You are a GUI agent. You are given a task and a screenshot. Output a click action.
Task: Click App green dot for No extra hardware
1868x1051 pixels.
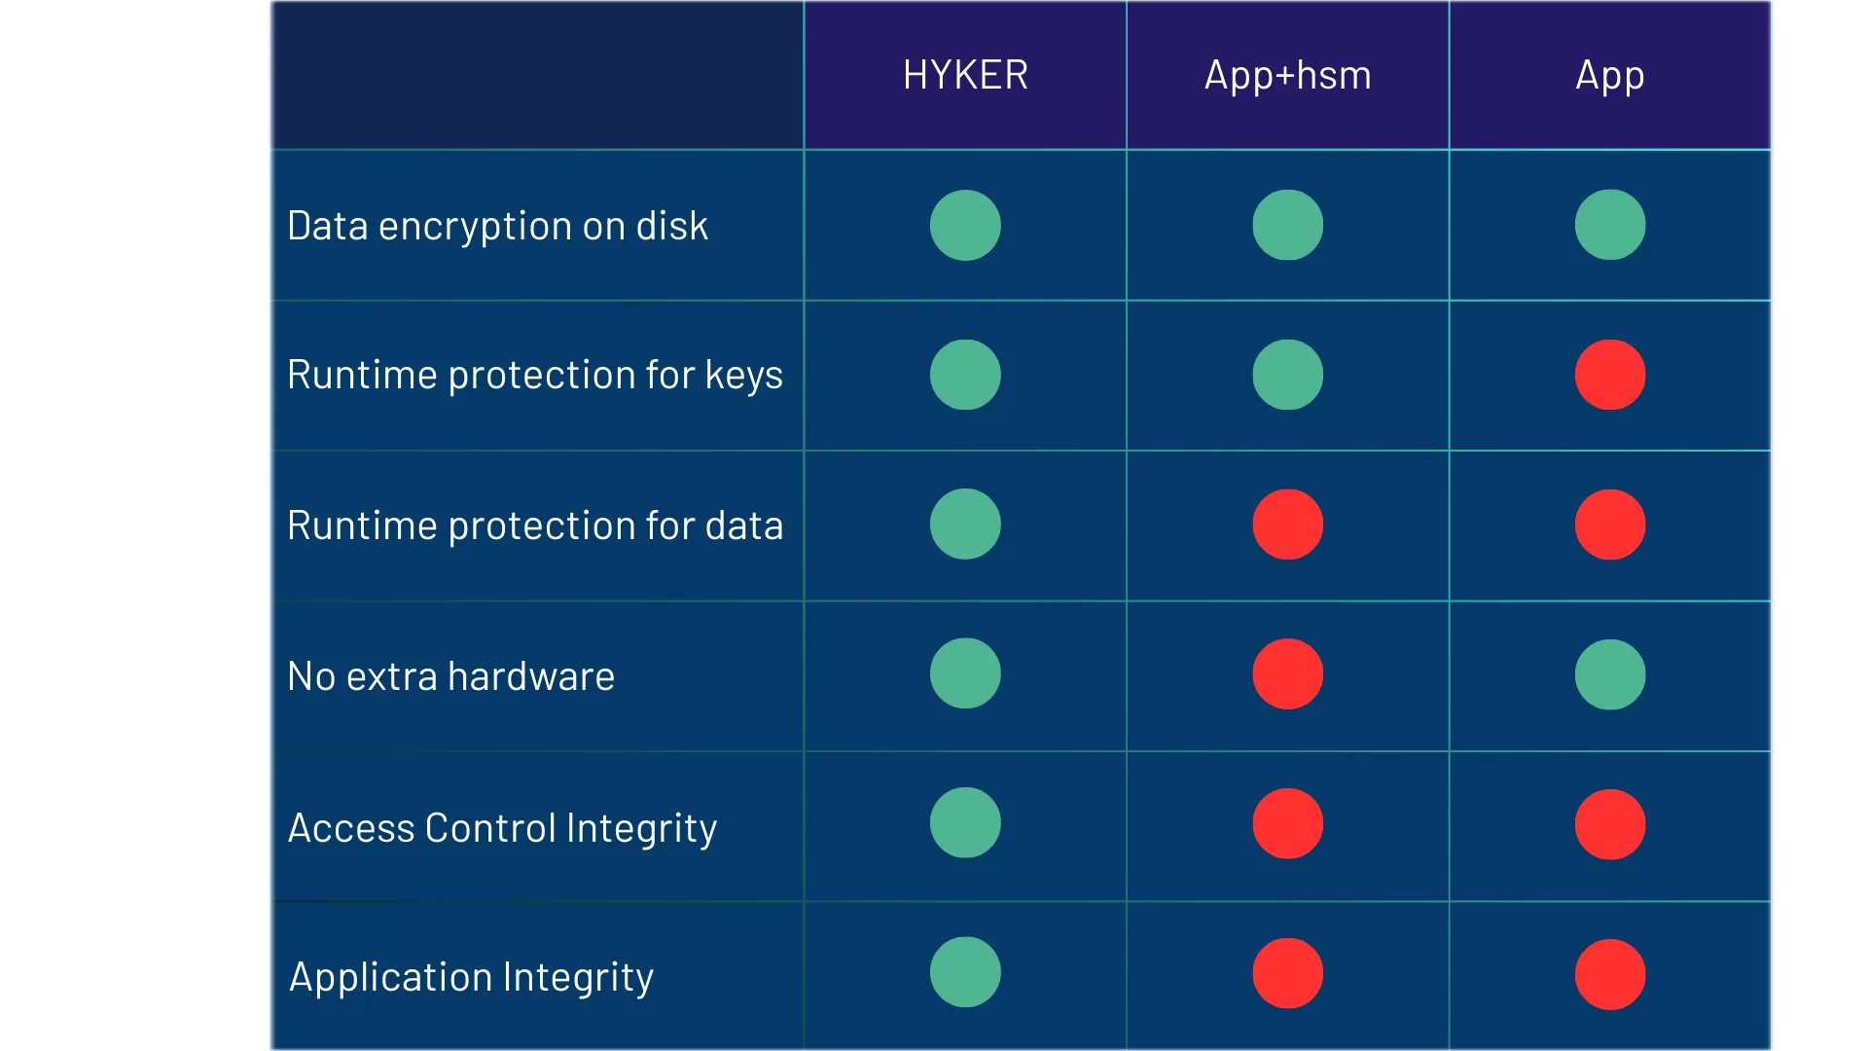point(1610,674)
